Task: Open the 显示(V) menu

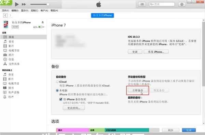Action: (25, 11)
